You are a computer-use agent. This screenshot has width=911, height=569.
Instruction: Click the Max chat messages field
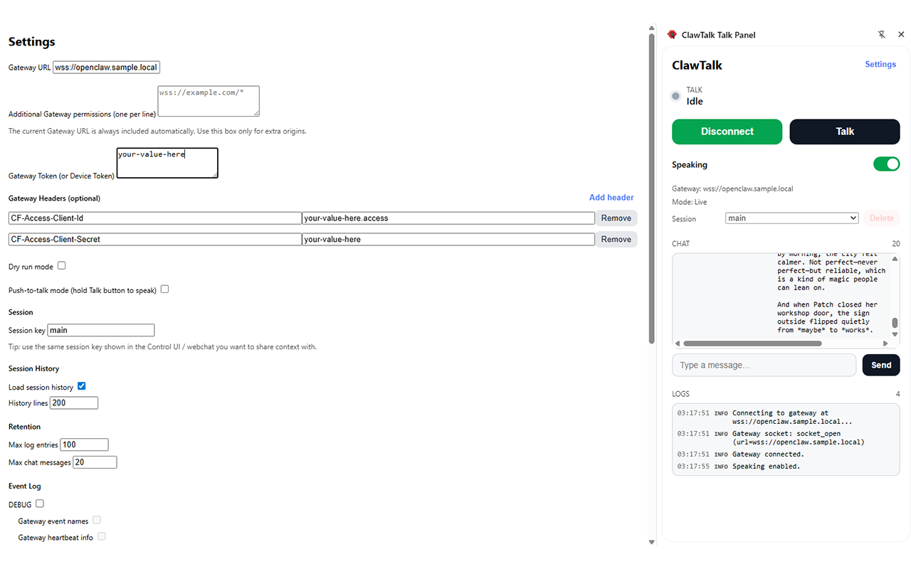click(x=95, y=462)
